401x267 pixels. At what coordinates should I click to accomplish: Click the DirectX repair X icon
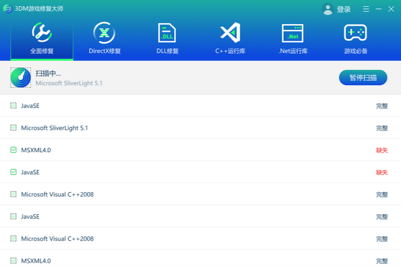click(x=104, y=32)
